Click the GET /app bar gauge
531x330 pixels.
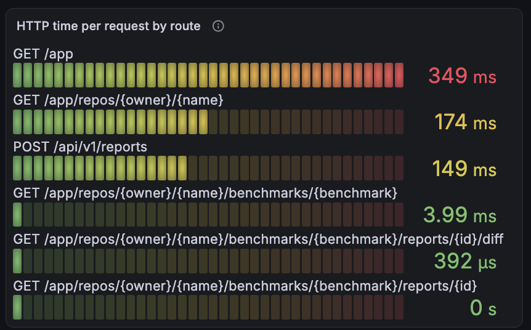[208, 75]
